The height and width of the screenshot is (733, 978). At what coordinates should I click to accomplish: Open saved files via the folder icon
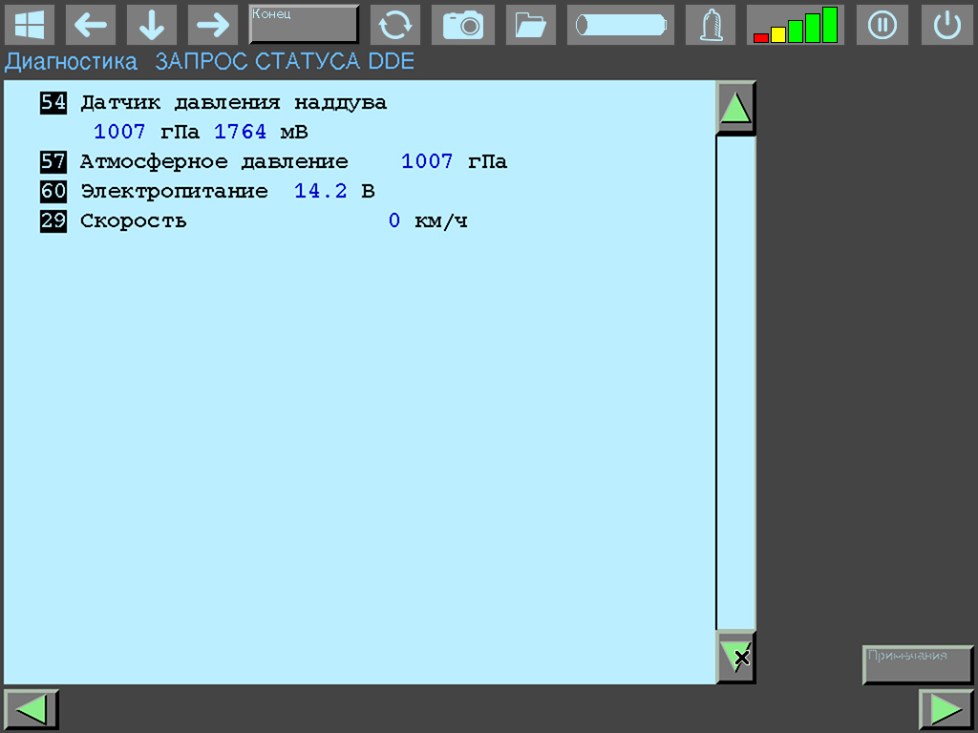(x=530, y=25)
